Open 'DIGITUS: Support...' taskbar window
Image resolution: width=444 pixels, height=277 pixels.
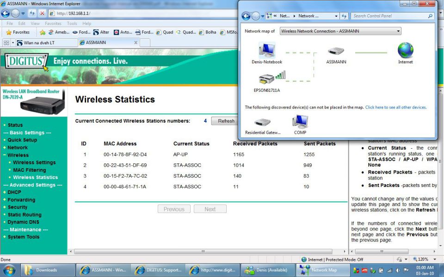click(x=158, y=270)
